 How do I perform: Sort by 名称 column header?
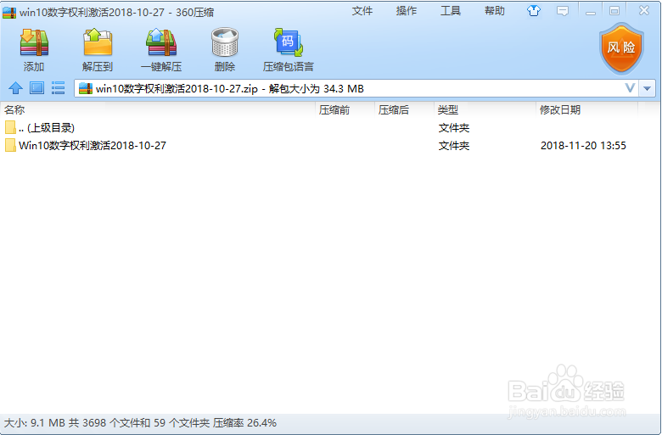point(158,110)
